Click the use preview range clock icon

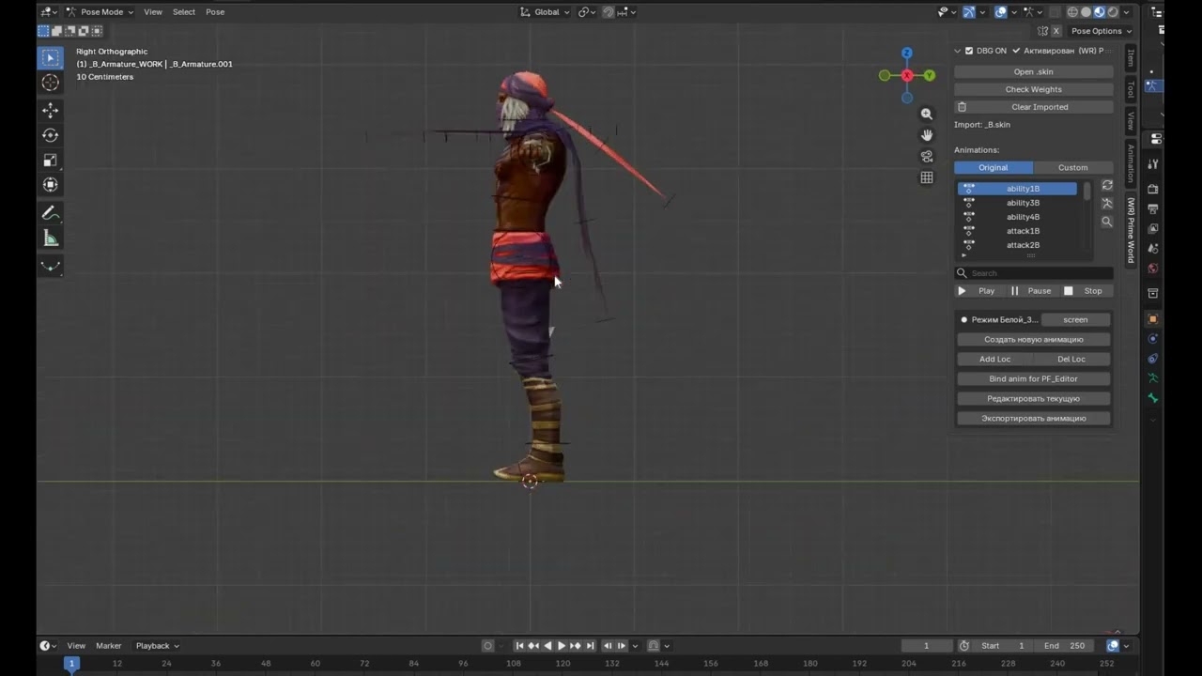pyautogui.click(x=963, y=646)
